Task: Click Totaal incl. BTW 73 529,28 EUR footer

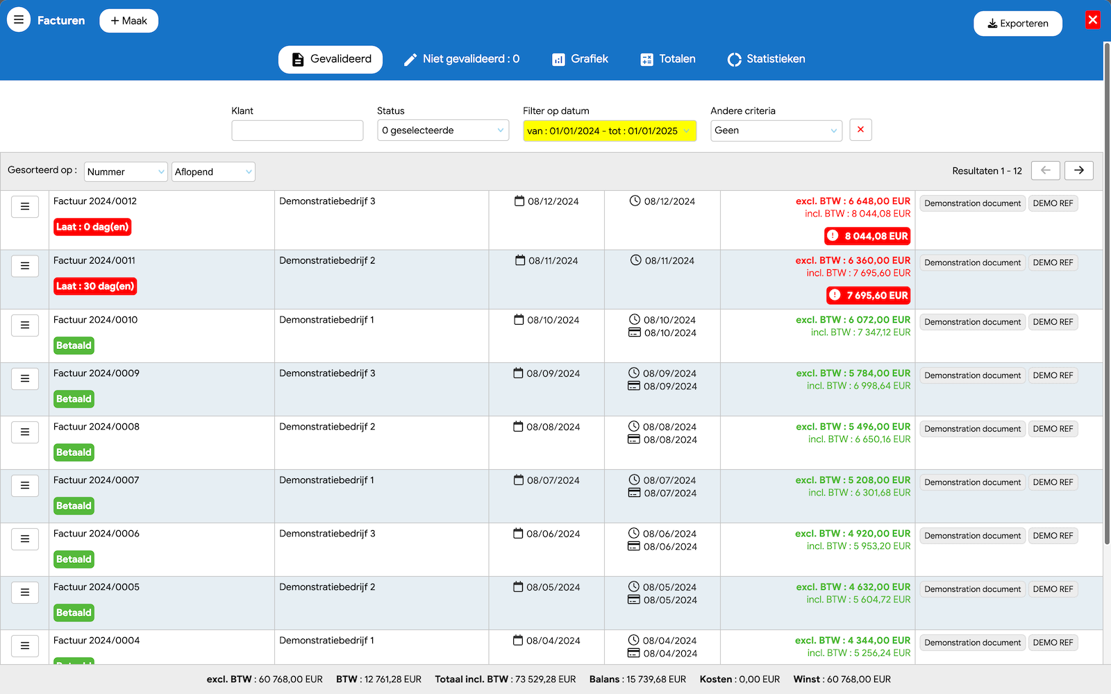Action: click(x=506, y=679)
